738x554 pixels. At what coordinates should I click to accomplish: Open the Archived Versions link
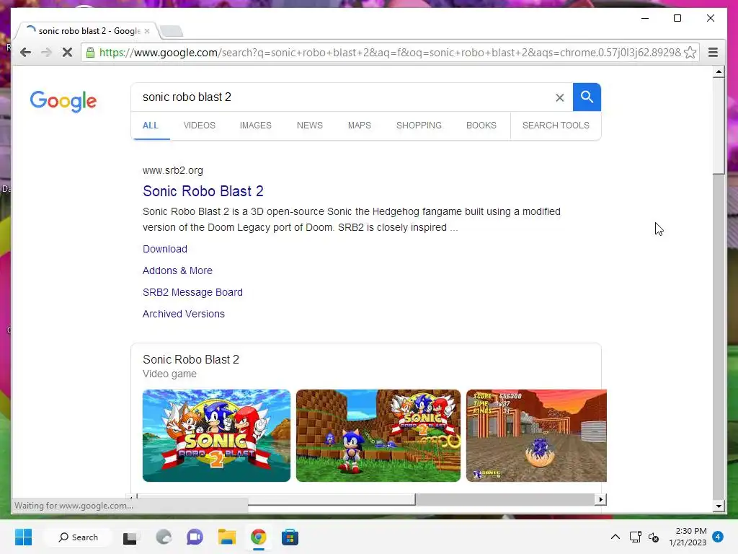pyautogui.click(x=184, y=314)
